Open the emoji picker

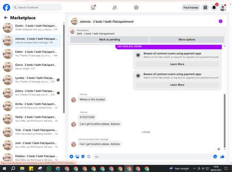click(215, 157)
